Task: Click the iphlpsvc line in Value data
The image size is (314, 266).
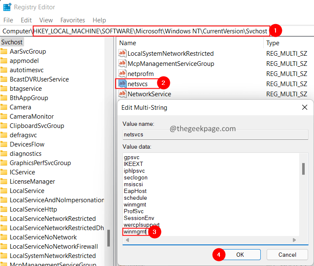Action: (134, 171)
